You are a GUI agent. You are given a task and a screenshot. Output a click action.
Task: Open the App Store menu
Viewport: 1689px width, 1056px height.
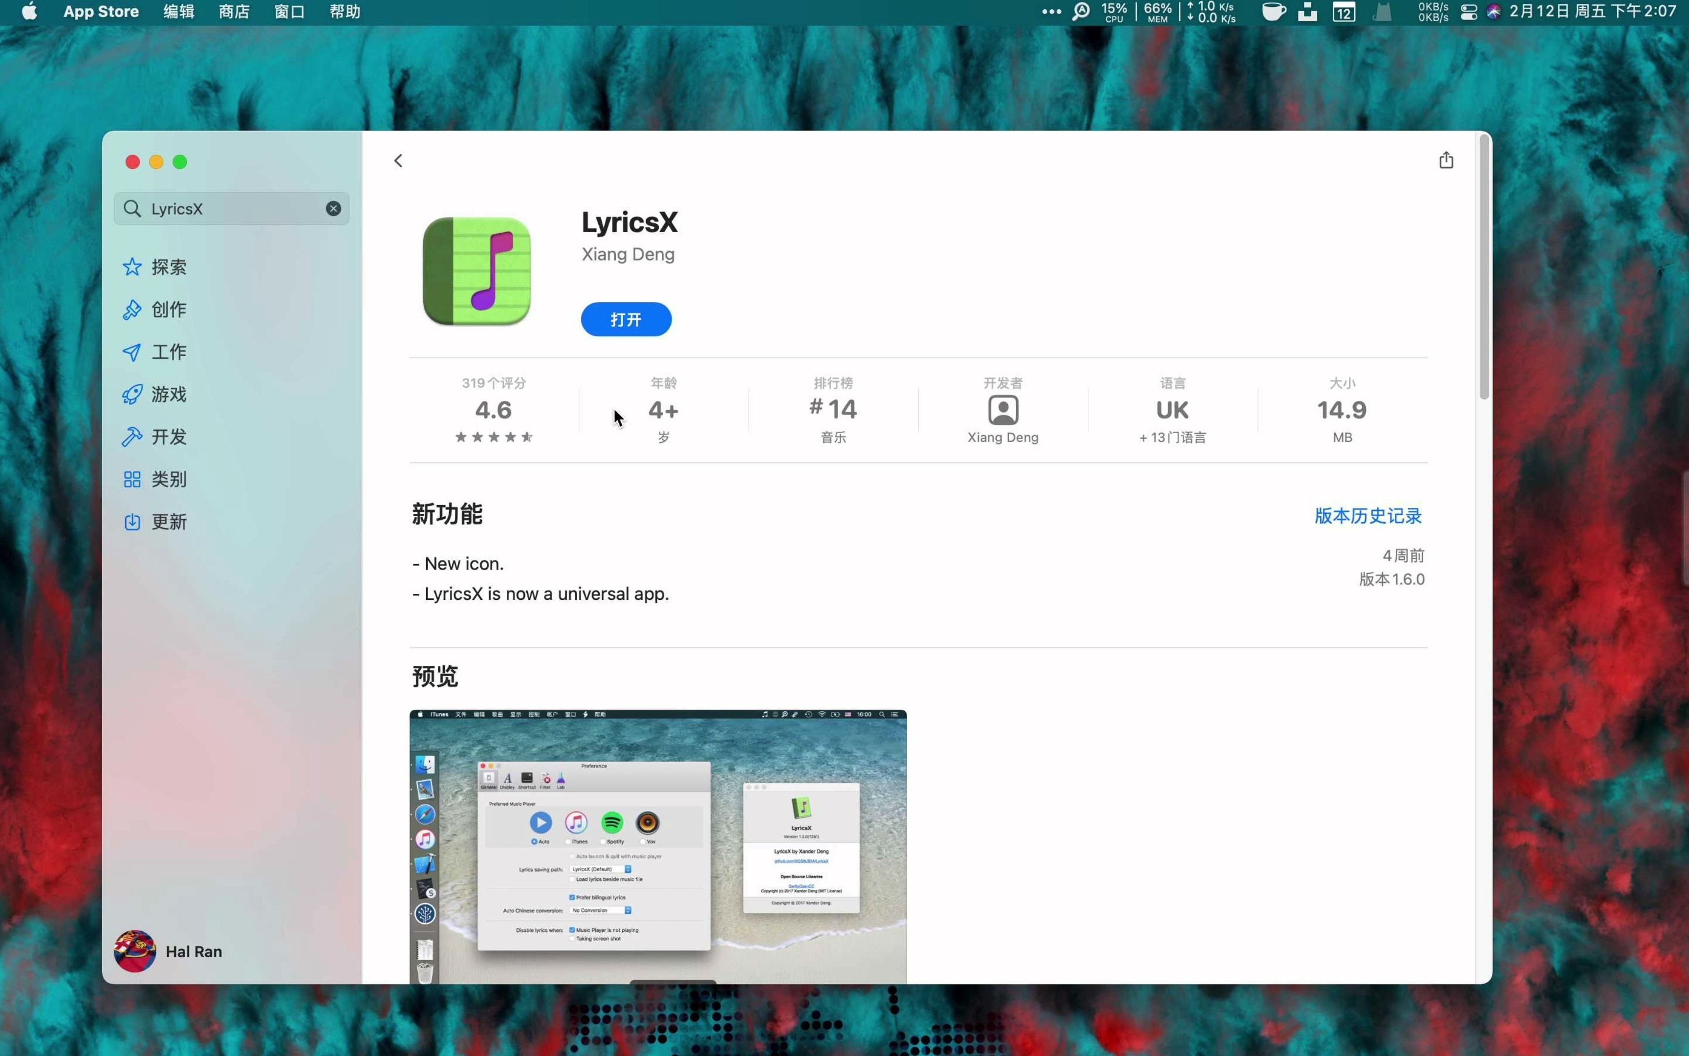[101, 11]
